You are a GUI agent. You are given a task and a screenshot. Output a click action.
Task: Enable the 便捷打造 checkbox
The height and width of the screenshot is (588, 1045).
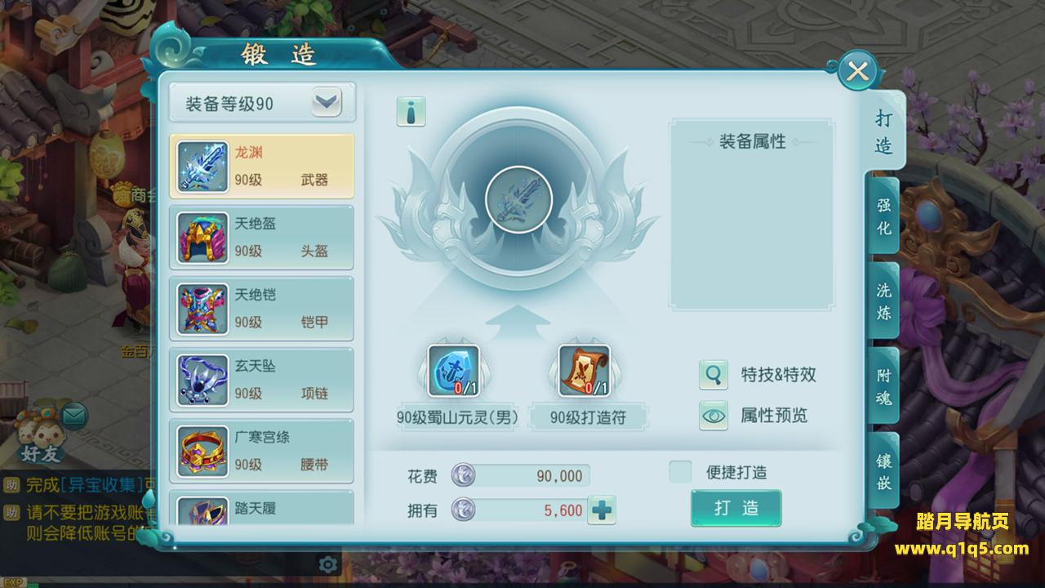[680, 471]
